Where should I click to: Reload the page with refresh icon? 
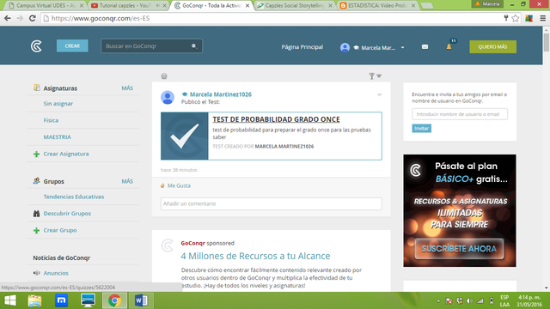[33, 18]
